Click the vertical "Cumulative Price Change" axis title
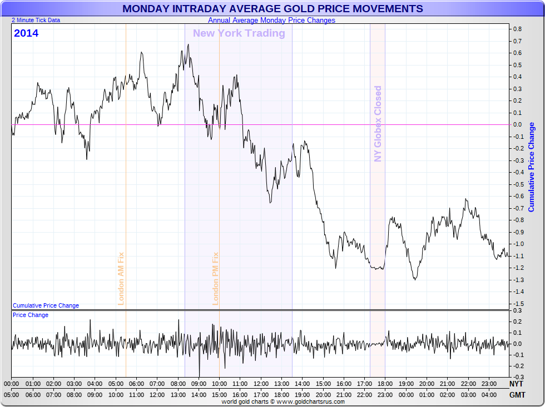 [x=532, y=167]
